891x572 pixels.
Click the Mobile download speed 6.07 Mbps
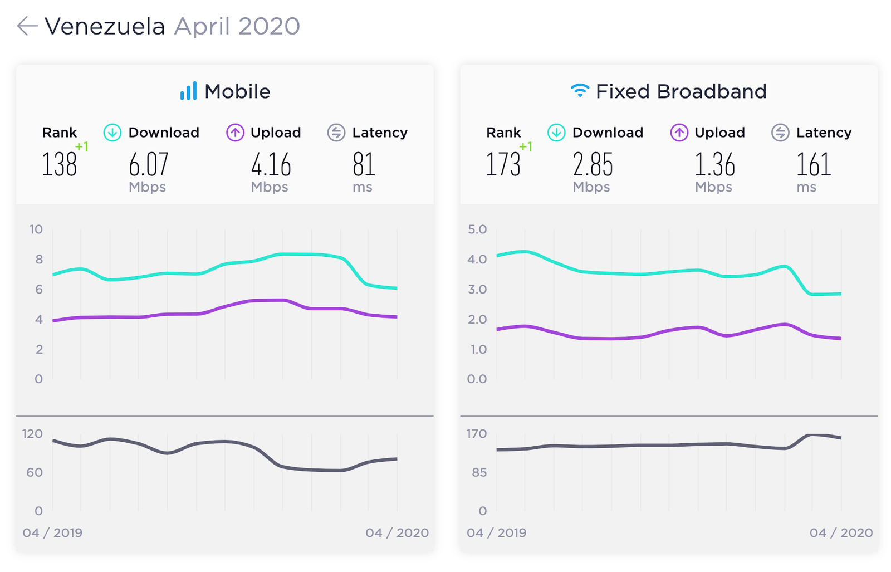[148, 172]
